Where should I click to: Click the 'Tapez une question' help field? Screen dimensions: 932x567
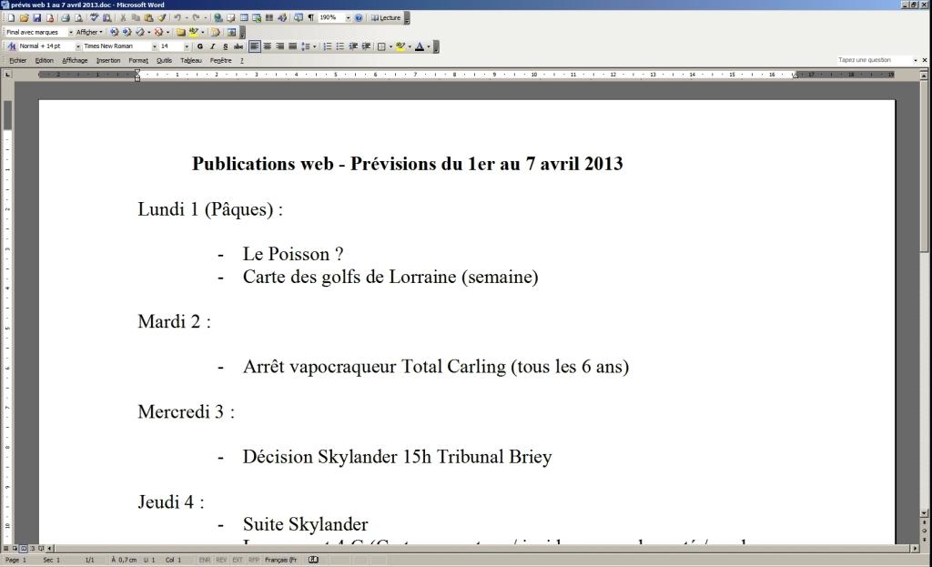(x=872, y=60)
